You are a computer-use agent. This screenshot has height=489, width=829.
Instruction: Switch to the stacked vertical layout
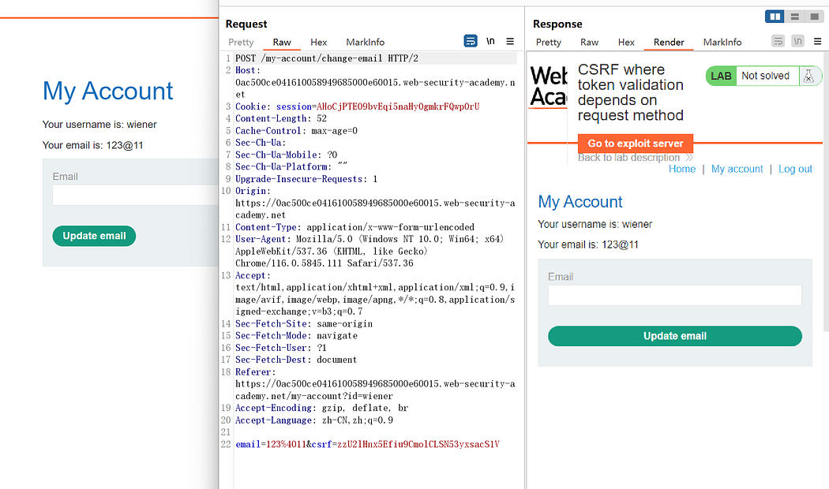[x=795, y=17]
